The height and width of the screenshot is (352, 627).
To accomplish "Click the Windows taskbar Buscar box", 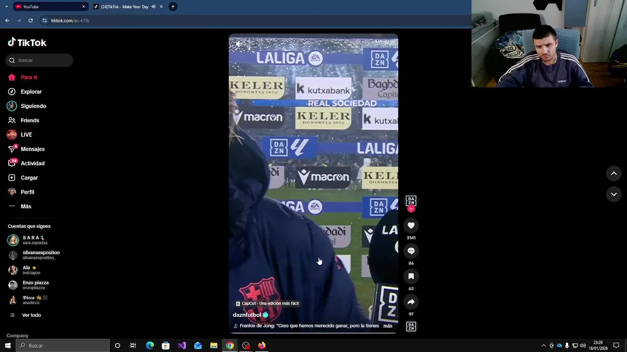I will tap(63, 346).
